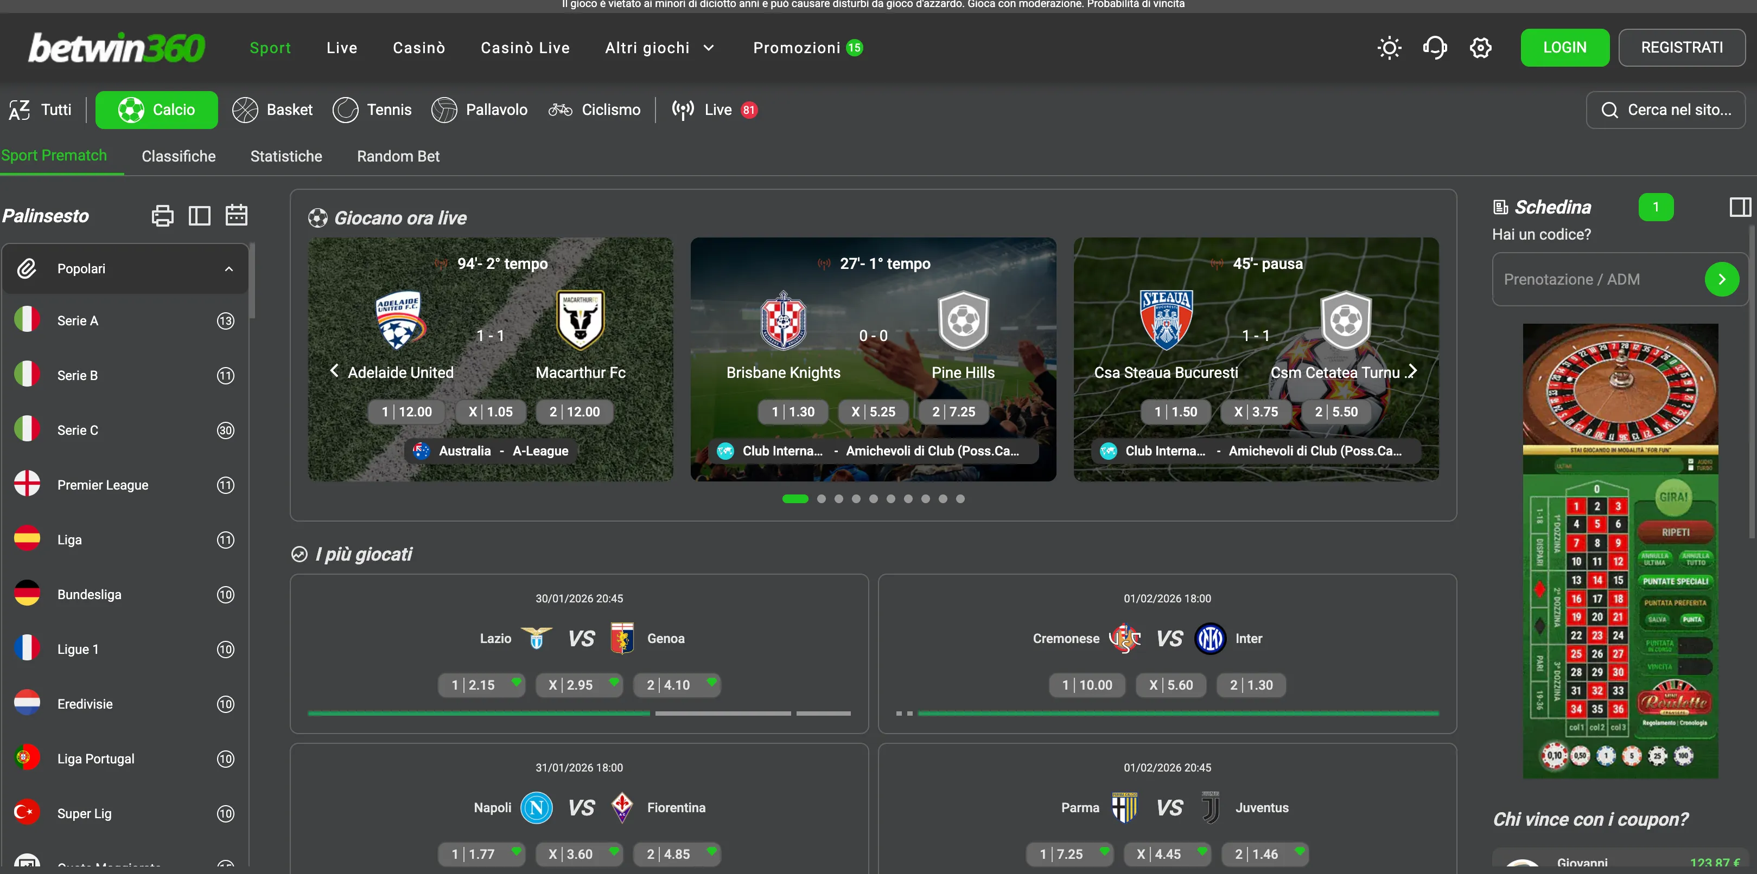This screenshot has height=874, width=1757.
Task: Open the Sport main menu item
Action: click(x=270, y=48)
